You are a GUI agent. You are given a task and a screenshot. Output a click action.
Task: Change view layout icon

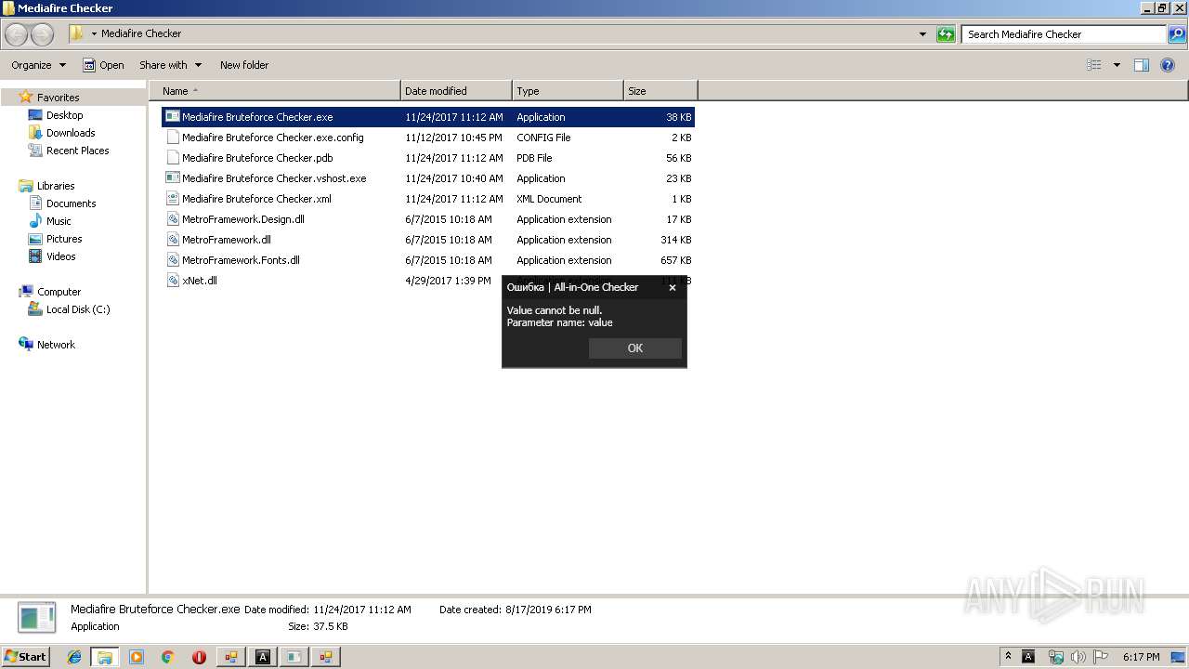pyautogui.click(x=1094, y=65)
